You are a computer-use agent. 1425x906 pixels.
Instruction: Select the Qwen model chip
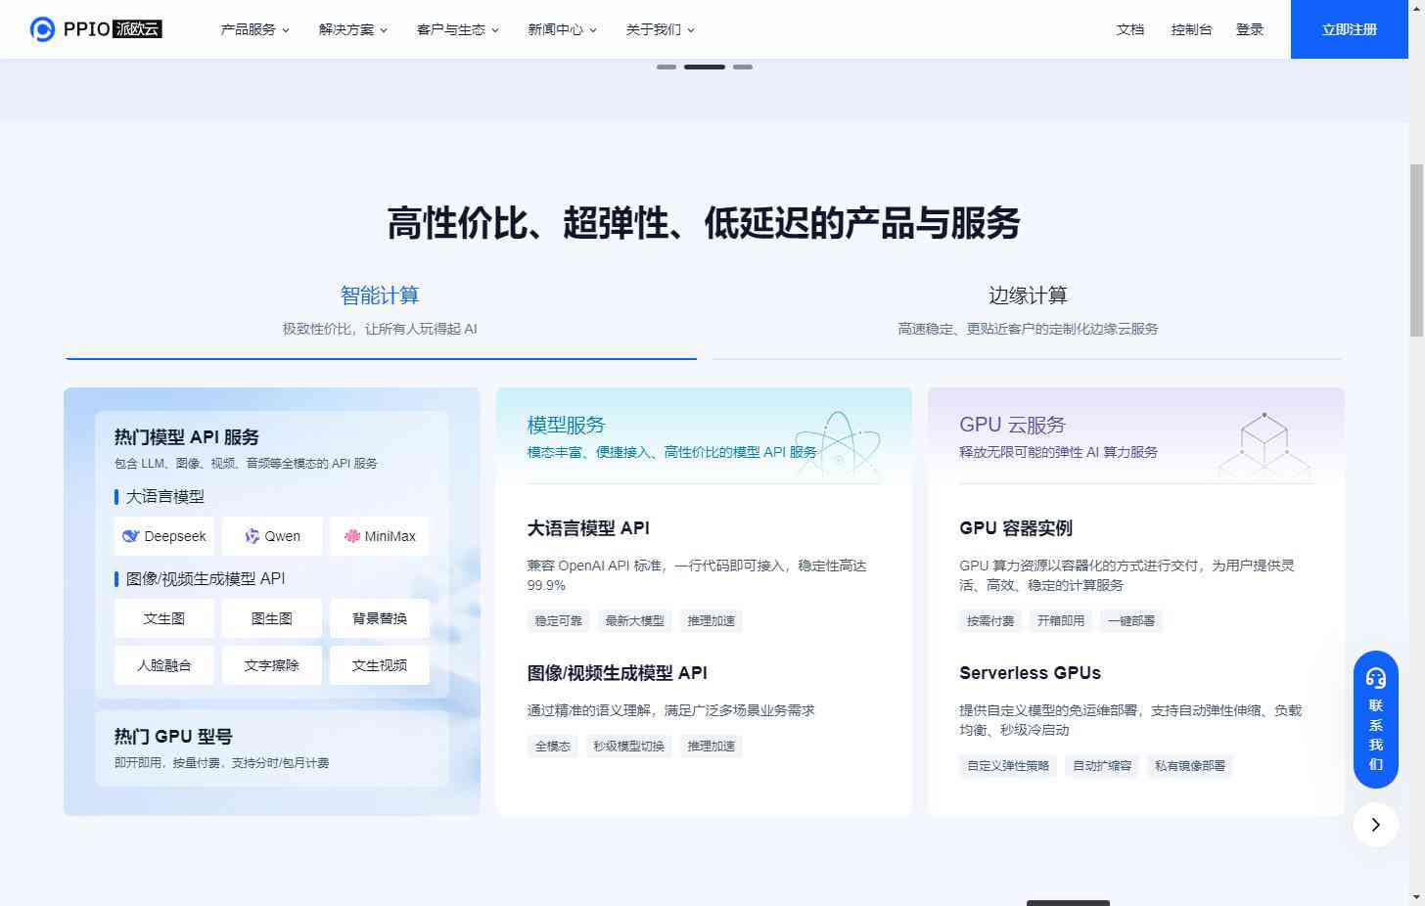pyautogui.click(x=272, y=536)
